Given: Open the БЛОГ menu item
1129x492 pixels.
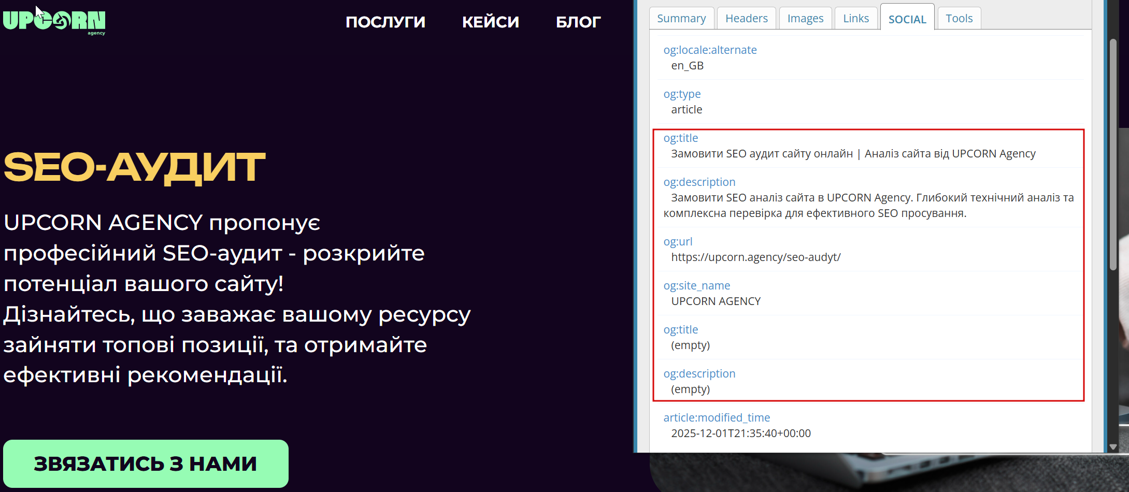Looking at the screenshot, I should (x=578, y=22).
